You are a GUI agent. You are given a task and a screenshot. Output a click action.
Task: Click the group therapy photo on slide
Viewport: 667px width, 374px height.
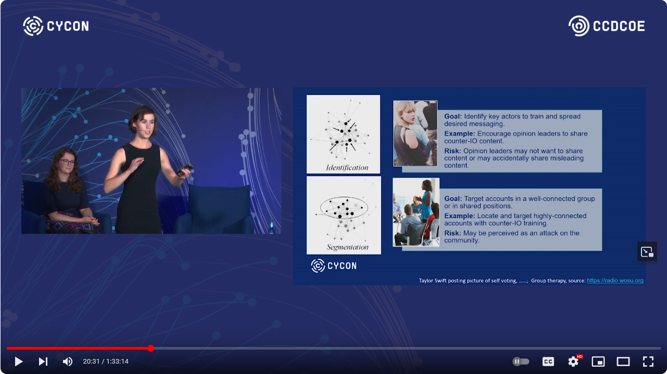coord(416,212)
